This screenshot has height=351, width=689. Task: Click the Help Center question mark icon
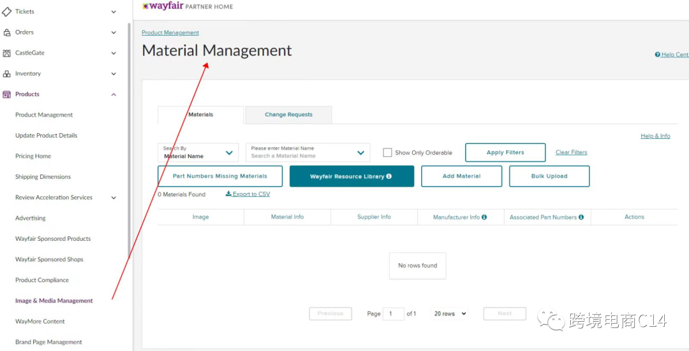click(657, 55)
